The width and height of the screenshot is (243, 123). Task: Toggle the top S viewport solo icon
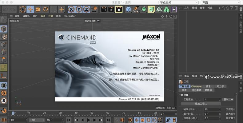pyautogui.click(x=4, y=85)
